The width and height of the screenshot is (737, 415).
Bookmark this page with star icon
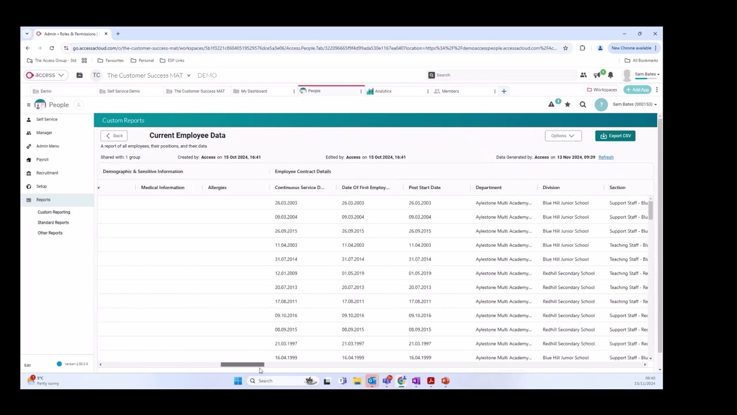565,48
